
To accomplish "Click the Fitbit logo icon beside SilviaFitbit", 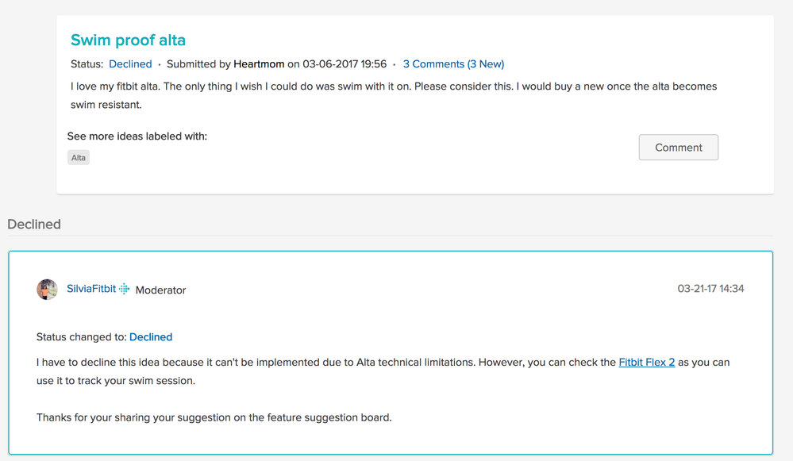I will (x=125, y=289).
